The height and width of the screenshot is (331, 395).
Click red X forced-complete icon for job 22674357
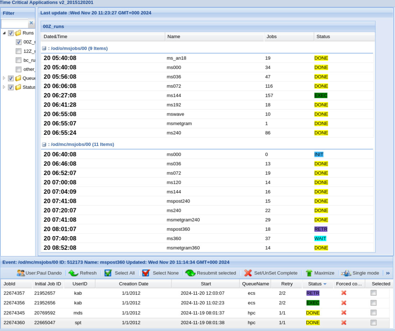point(344,293)
